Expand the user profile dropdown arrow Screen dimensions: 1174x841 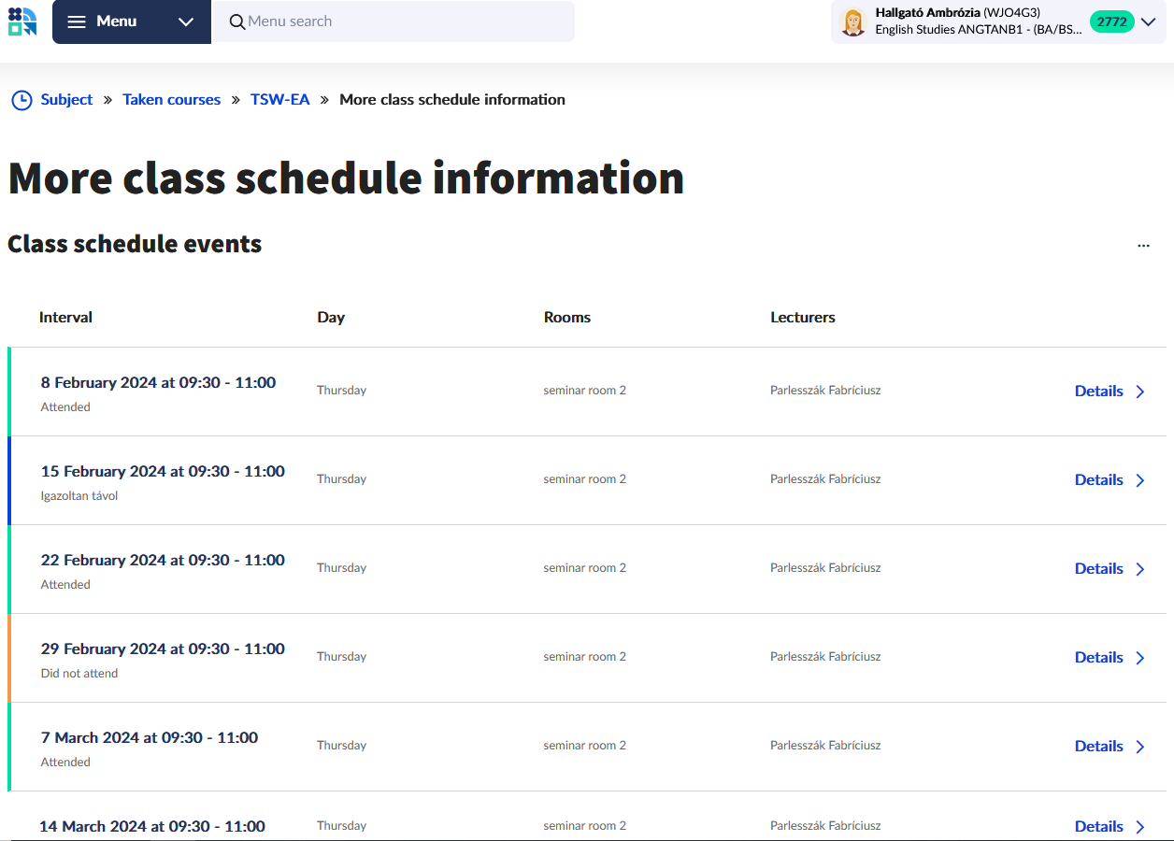(x=1150, y=21)
